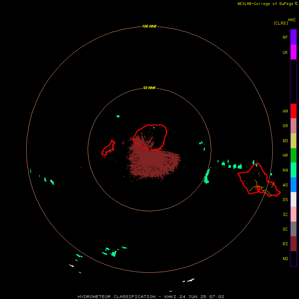Screen dimensions: 299x299
Task: Click the 'GC' legend label
Action: pyautogui.click(x=285, y=229)
